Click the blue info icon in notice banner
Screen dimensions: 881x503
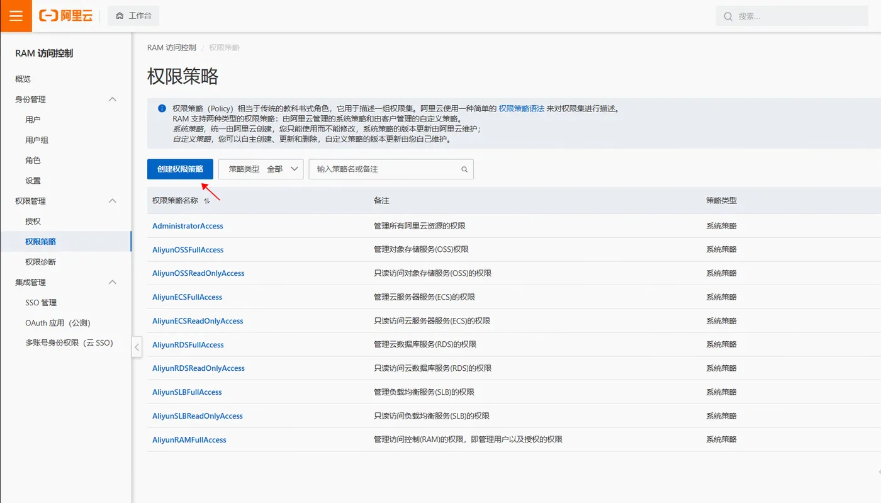162,108
